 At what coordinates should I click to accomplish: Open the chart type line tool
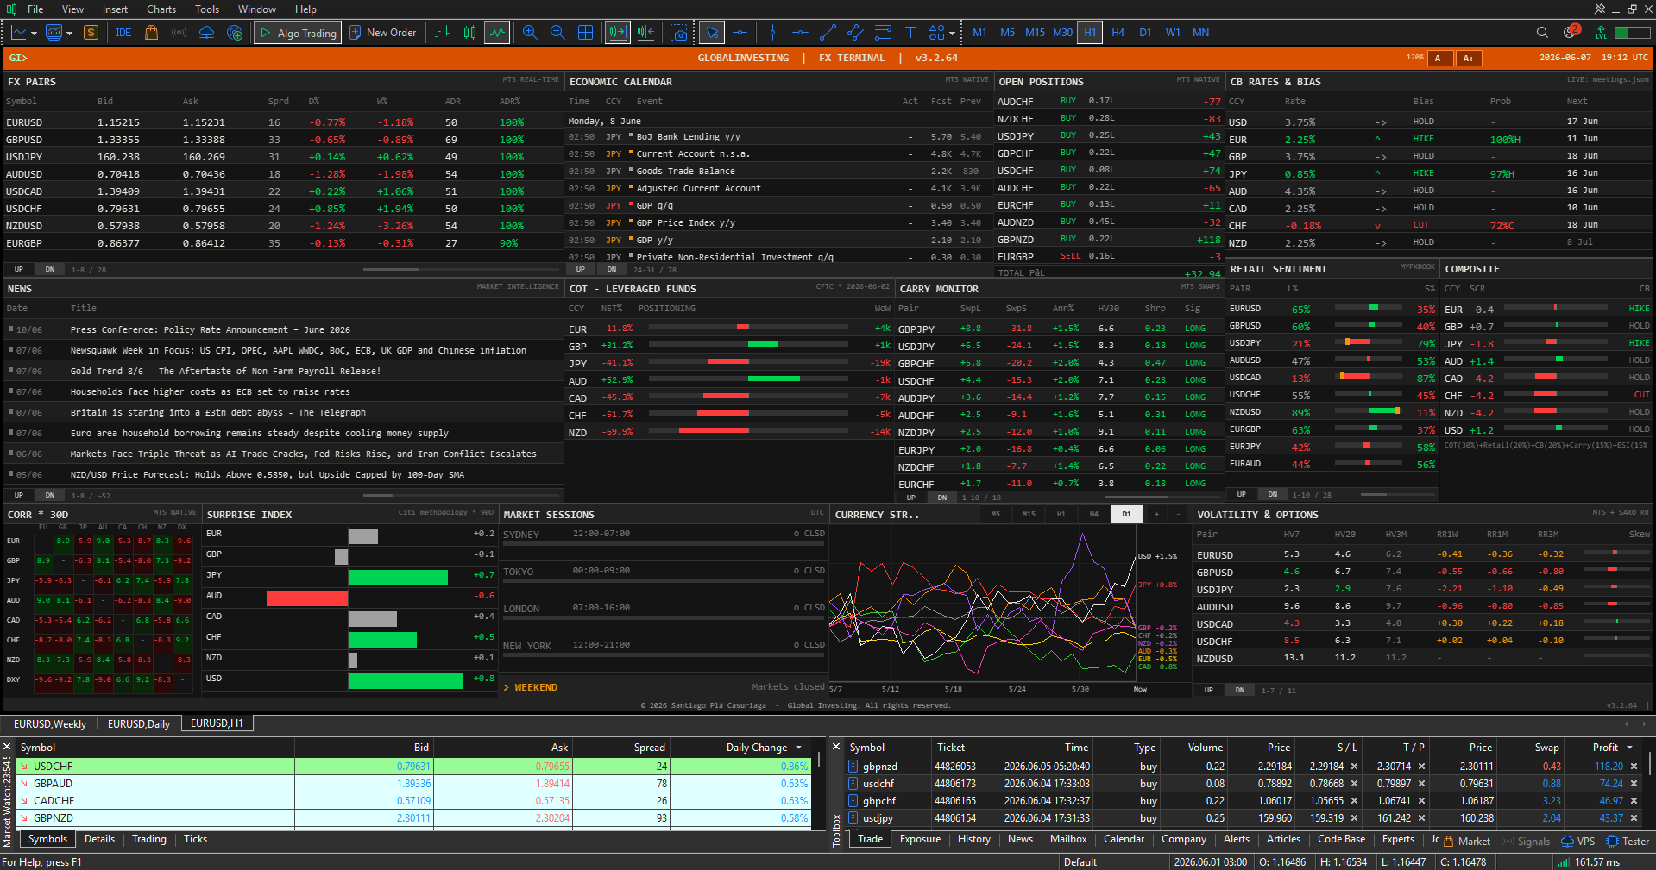click(19, 33)
